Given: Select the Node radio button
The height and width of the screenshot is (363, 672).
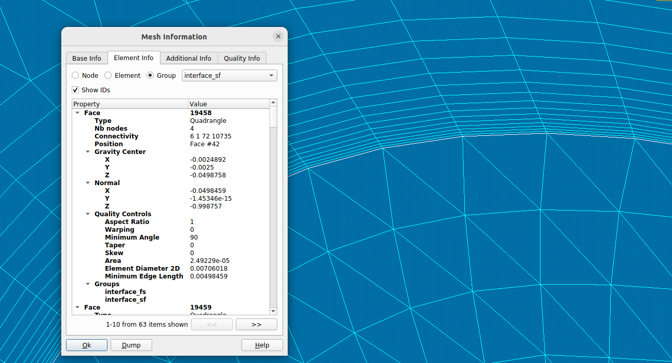Looking at the screenshot, I should point(76,75).
